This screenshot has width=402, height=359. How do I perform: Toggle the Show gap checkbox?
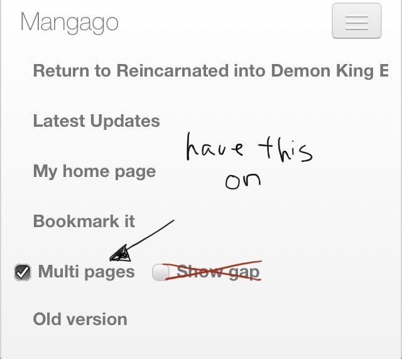(x=161, y=272)
